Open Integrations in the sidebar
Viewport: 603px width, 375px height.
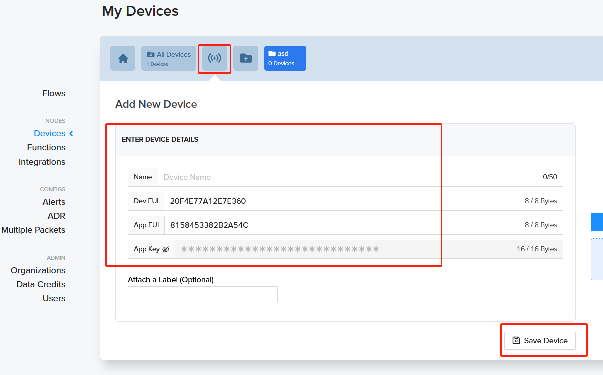pos(42,162)
